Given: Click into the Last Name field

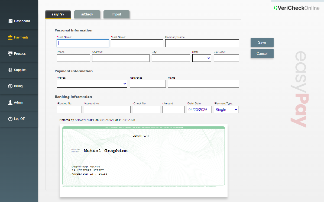Looking at the screenshot, I should pyautogui.click(x=137, y=43).
